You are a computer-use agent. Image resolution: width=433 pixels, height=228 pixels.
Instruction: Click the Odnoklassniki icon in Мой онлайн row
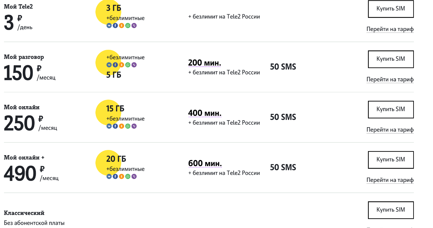122,126
